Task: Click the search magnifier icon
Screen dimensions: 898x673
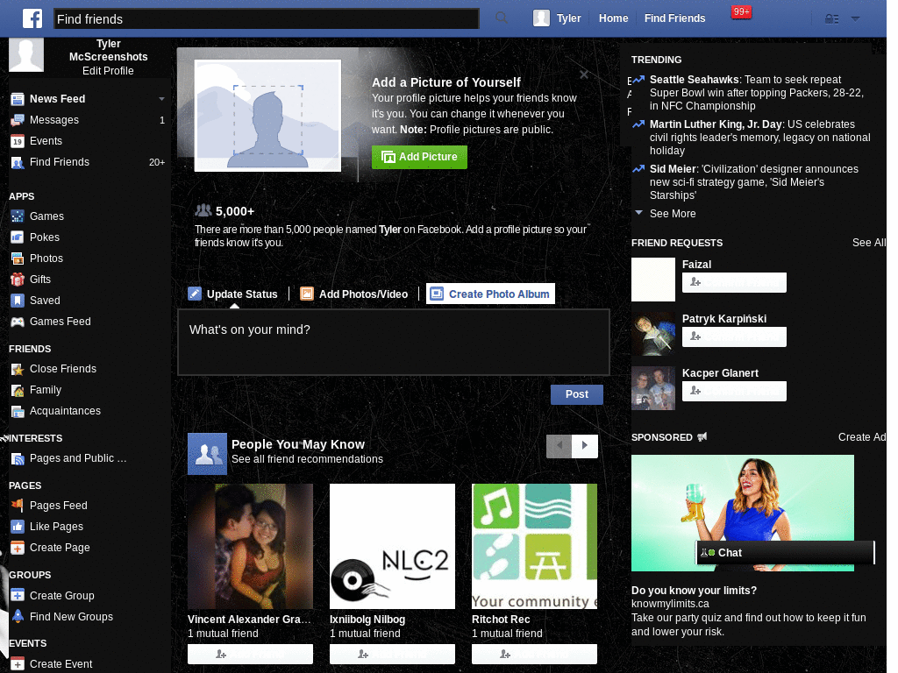Action: click(x=502, y=18)
